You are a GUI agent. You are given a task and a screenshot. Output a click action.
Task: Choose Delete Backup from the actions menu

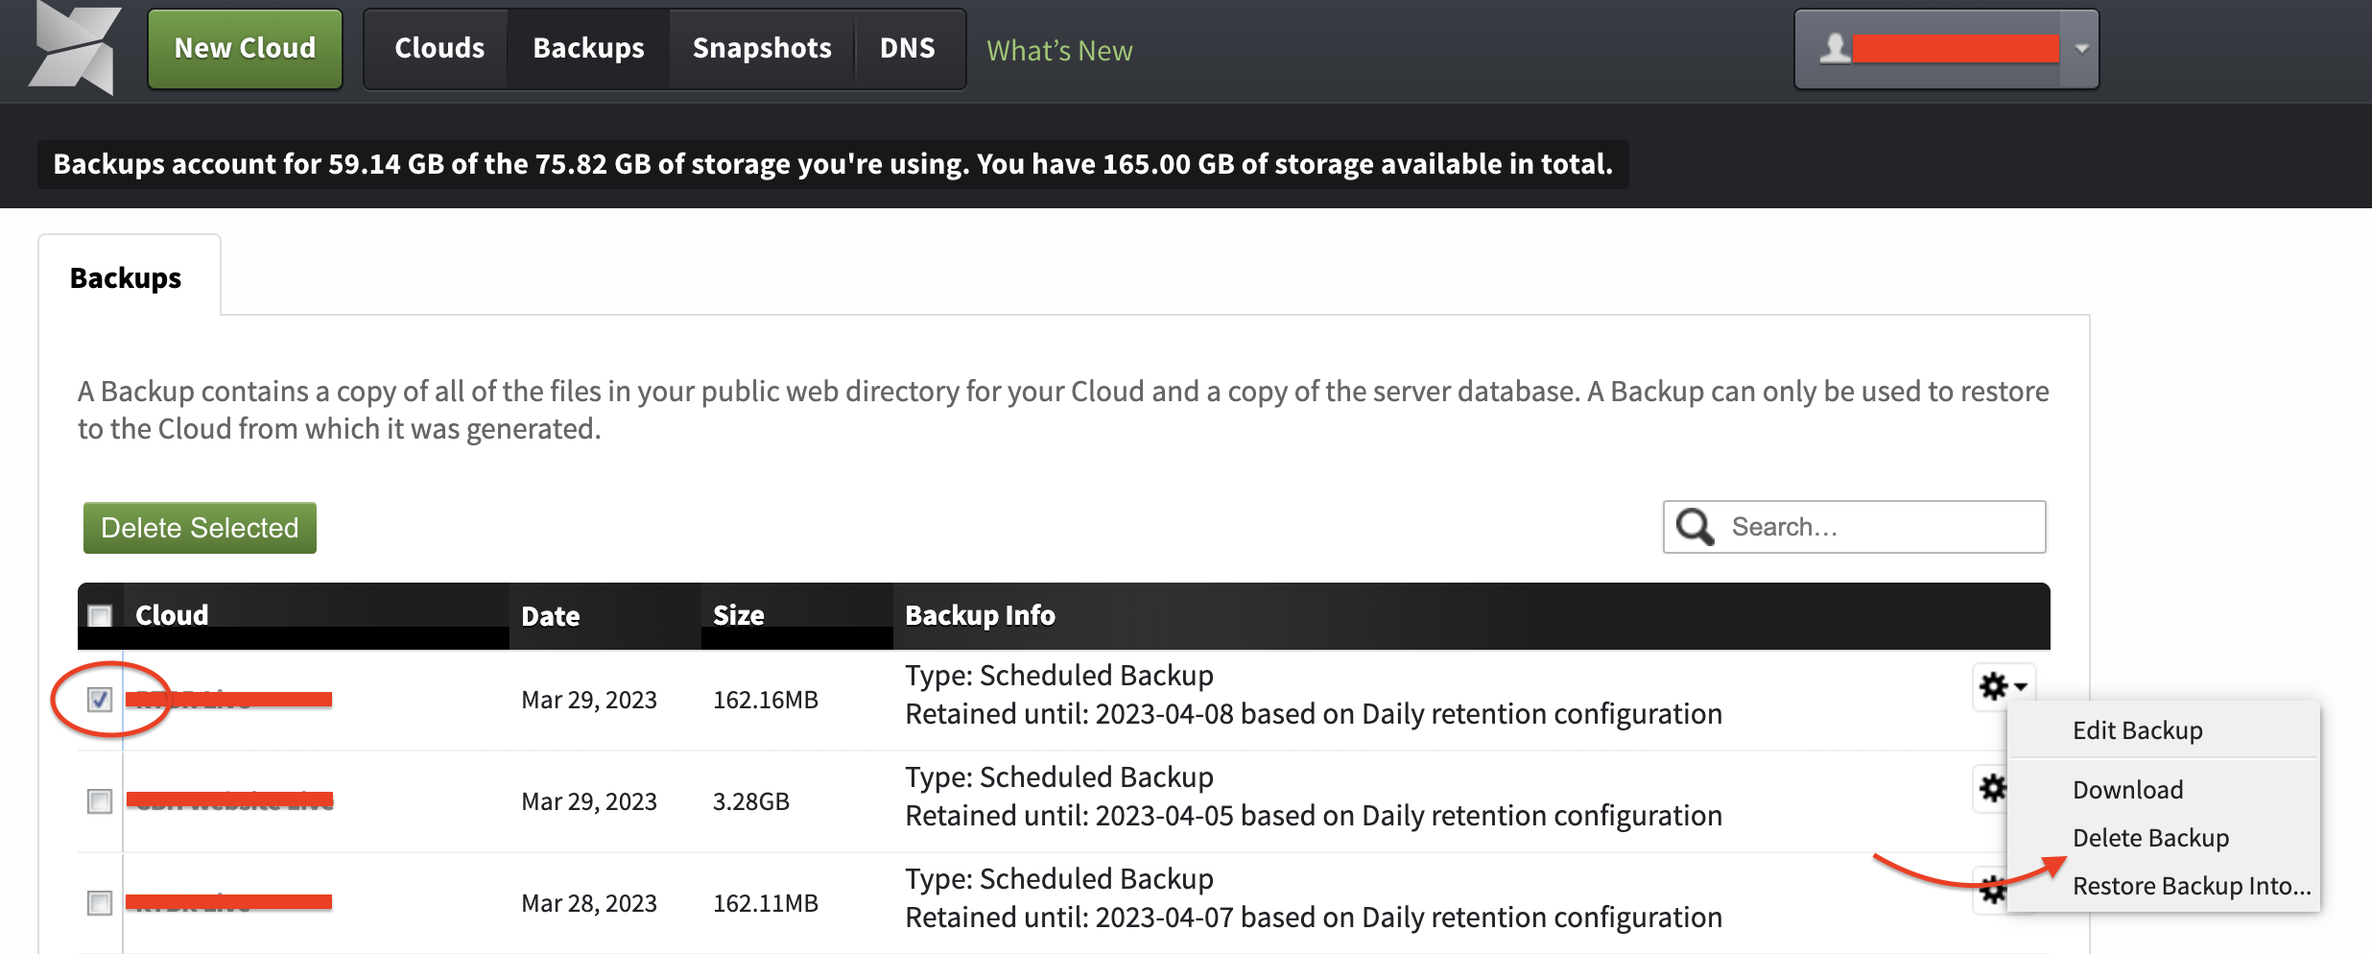[2150, 837]
